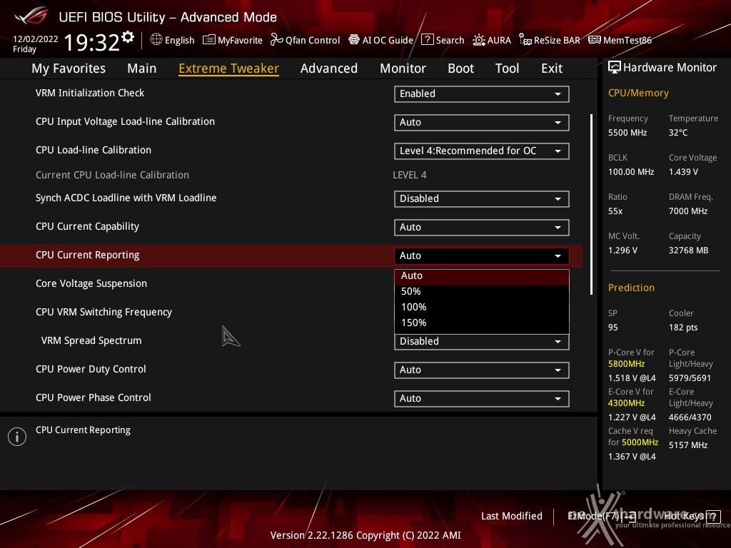
Task: Expand Synch ACDC Loadline dropdown
Action: 482,198
